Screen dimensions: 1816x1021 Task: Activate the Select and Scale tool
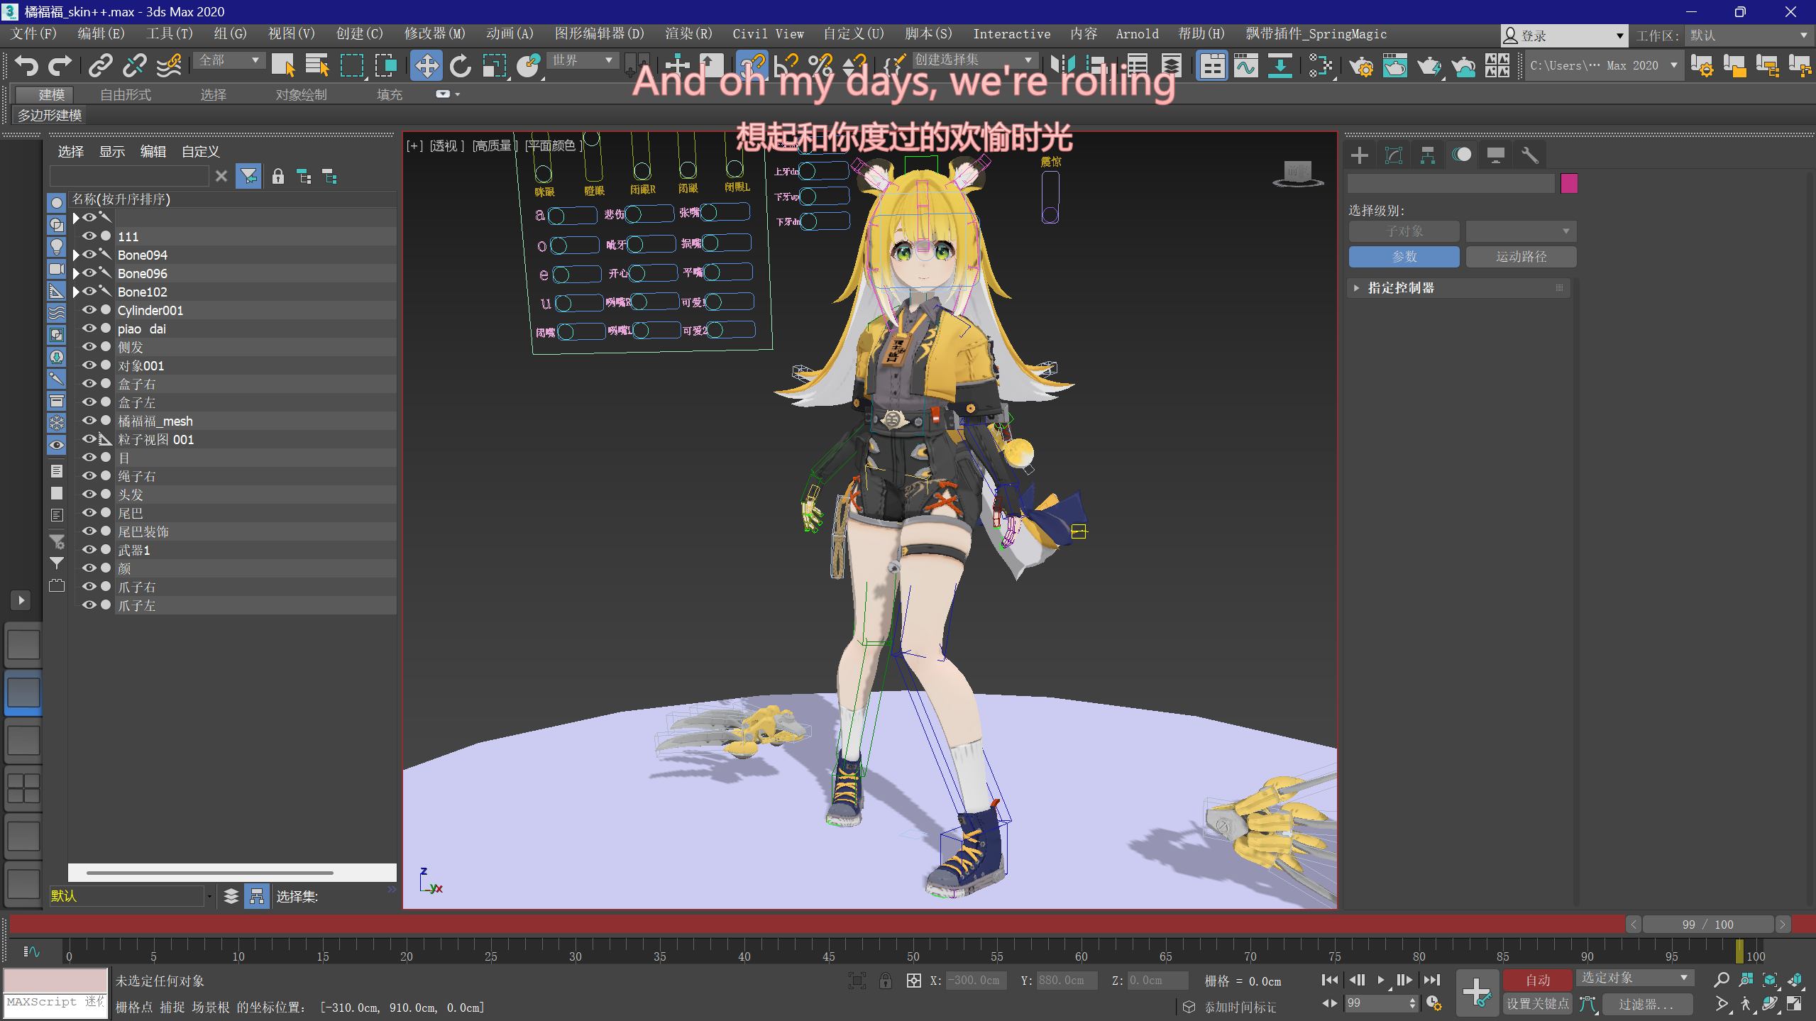click(x=495, y=65)
